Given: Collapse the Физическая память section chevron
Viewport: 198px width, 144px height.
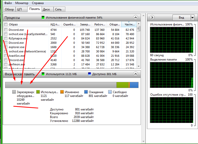Looking at the screenshot, I should [135, 74].
